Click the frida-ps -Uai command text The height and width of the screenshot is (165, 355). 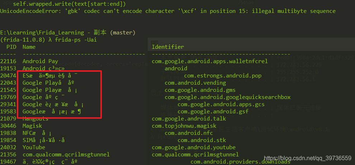click(x=76, y=40)
